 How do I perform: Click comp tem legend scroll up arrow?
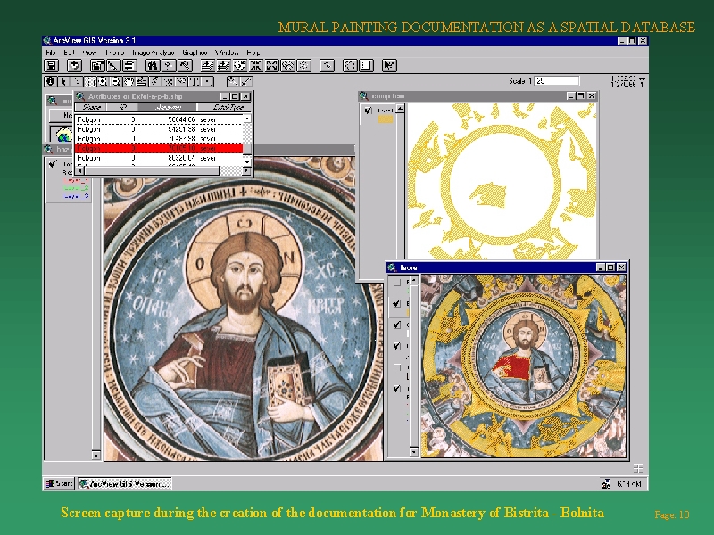click(400, 109)
